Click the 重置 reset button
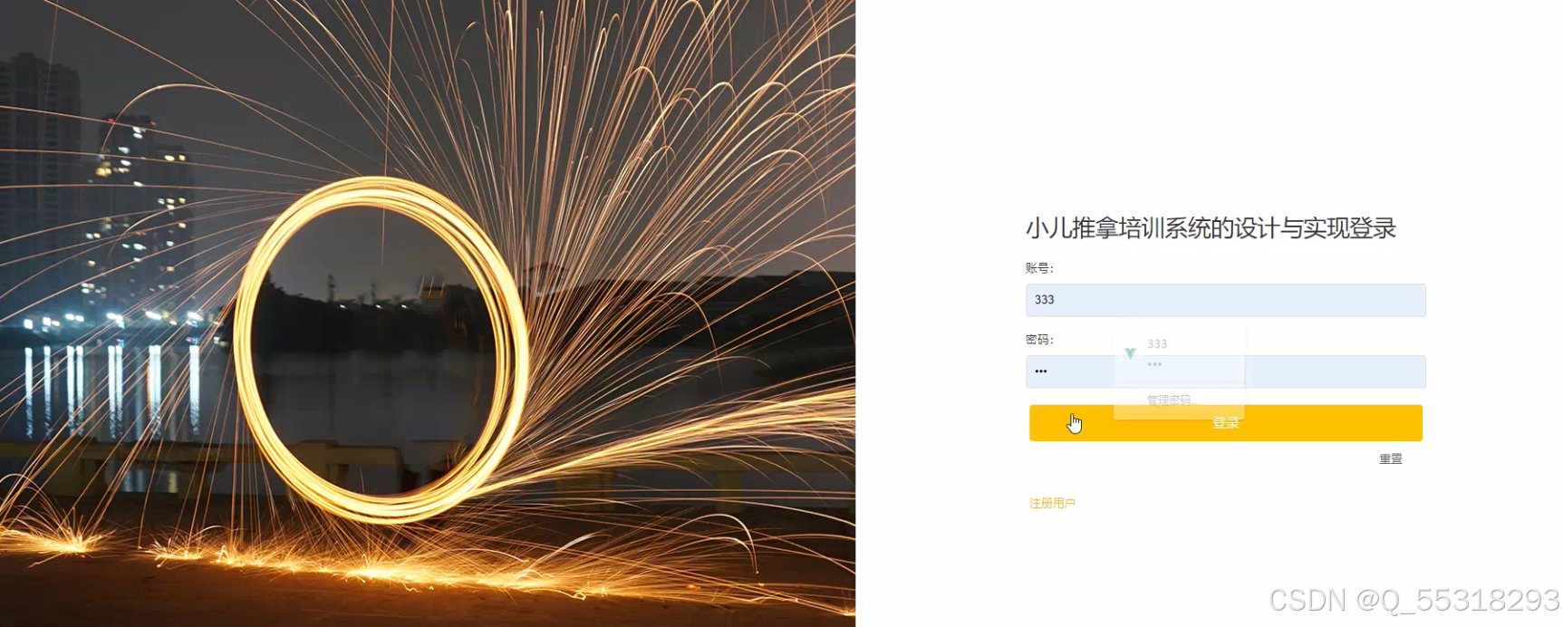Image resolution: width=1563 pixels, height=627 pixels. 1391,459
